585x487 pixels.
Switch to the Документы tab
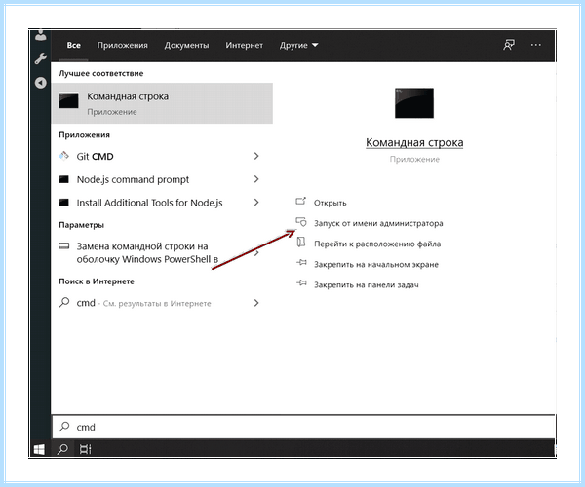186,45
